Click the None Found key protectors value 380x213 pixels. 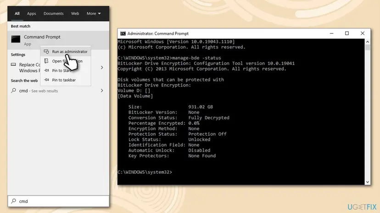point(202,156)
